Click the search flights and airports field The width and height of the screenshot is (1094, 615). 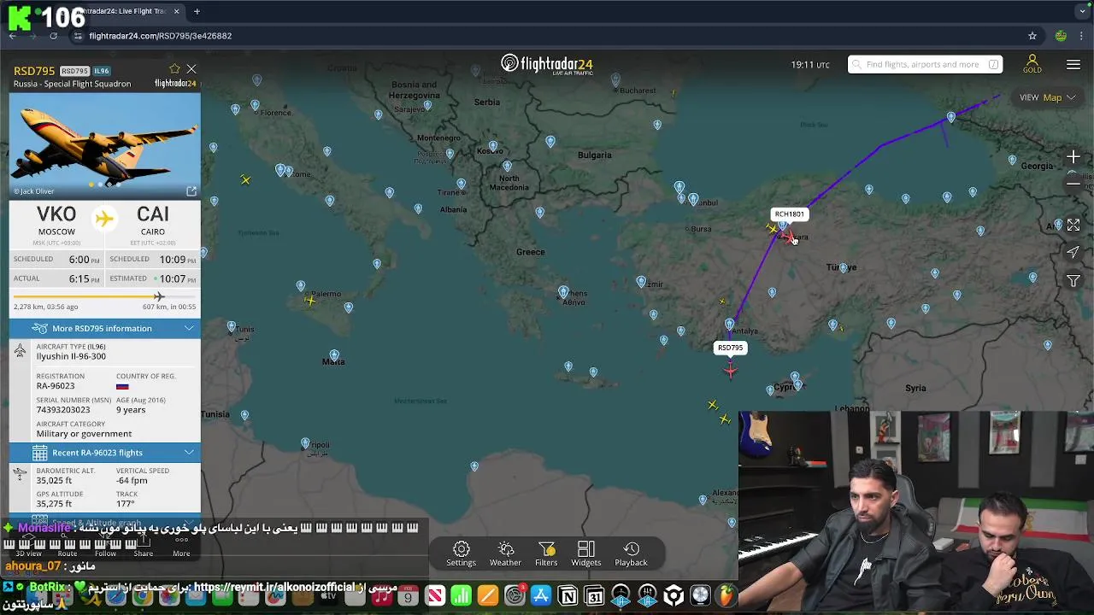coord(925,64)
